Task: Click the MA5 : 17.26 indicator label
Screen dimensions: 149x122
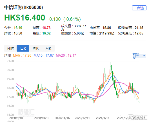Action: pos(22,55)
